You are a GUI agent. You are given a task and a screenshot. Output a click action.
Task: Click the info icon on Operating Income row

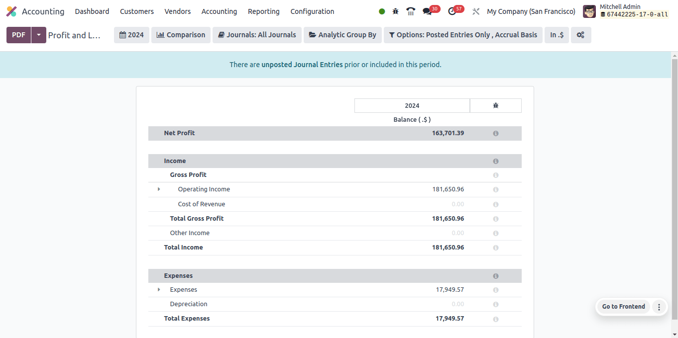pyautogui.click(x=496, y=190)
